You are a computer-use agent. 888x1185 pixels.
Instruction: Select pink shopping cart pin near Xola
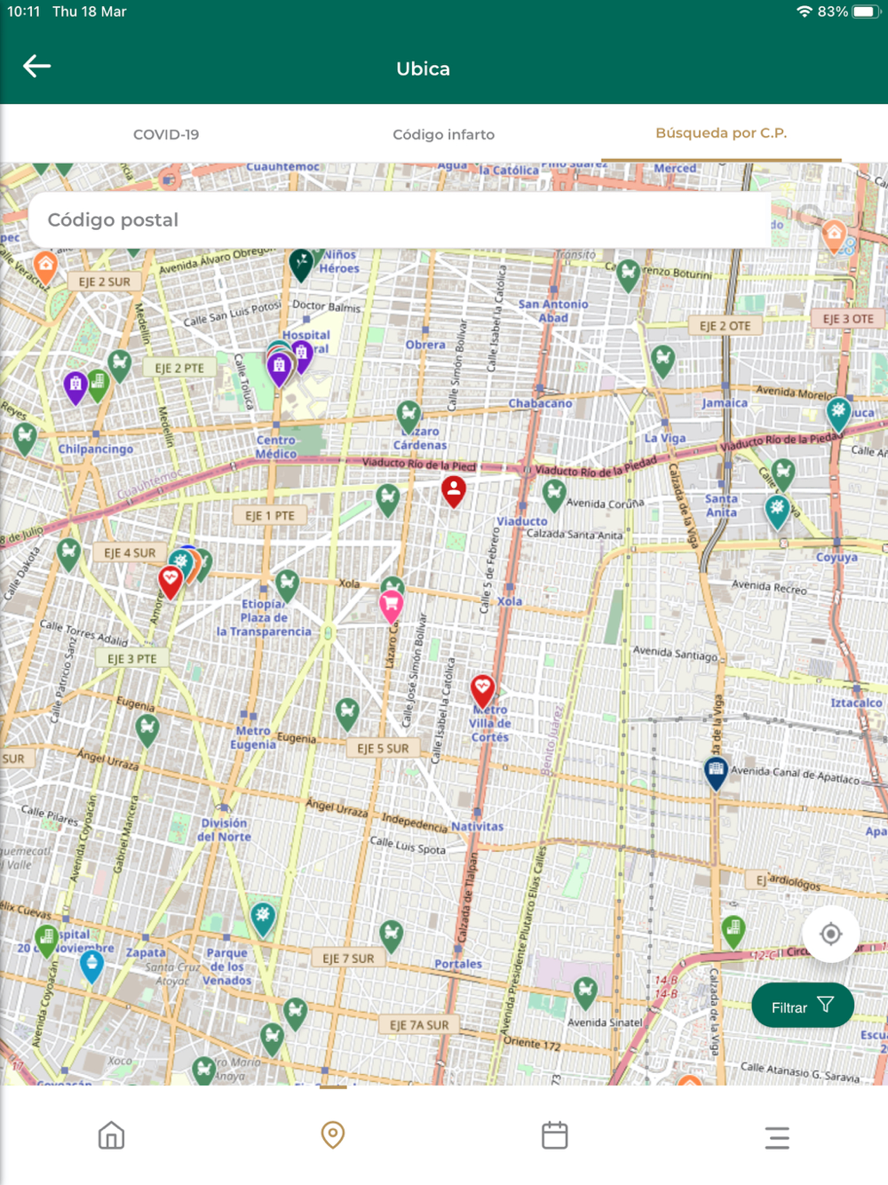coord(391,606)
